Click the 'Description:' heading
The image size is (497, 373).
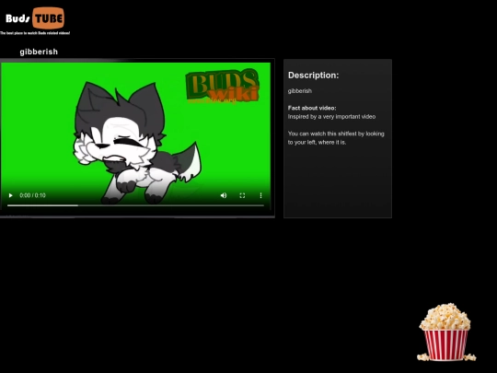pyautogui.click(x=313, y=76)
